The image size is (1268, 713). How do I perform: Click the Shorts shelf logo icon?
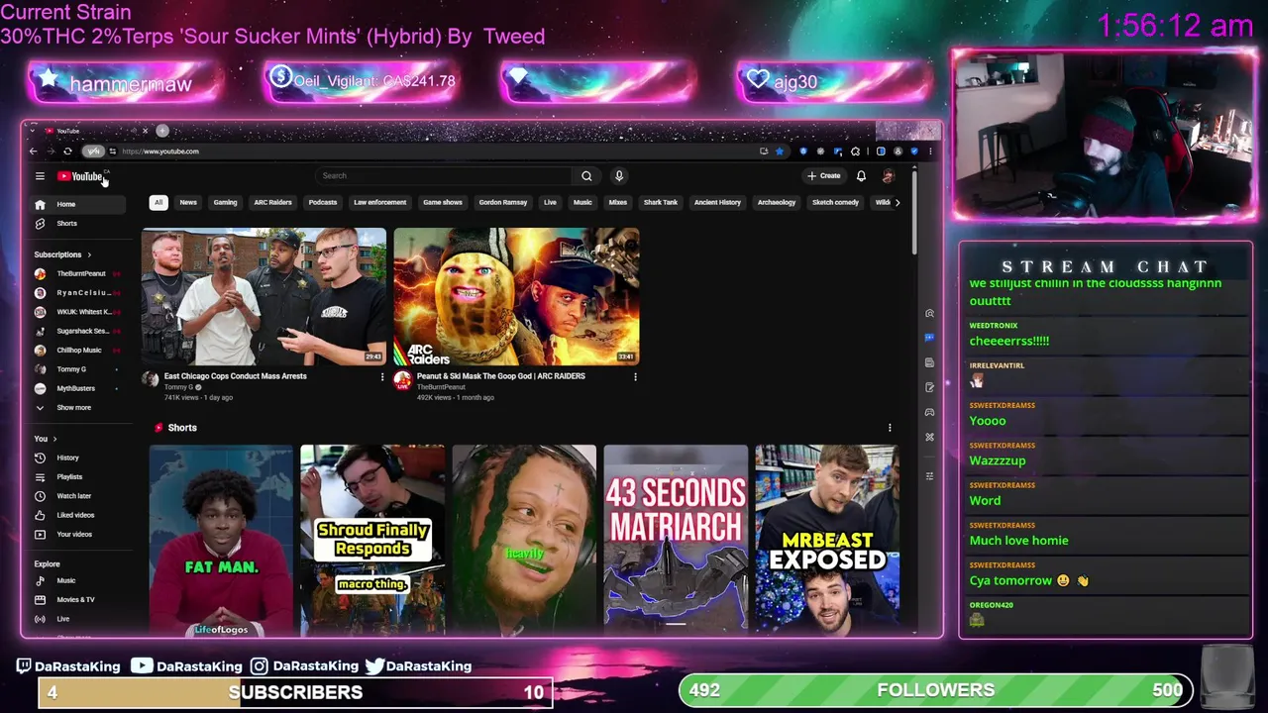[158, 428]
